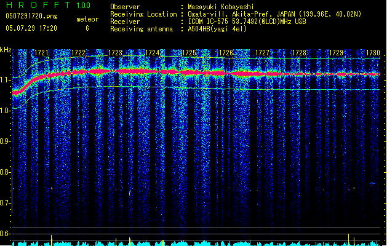Click the 'Receiver' field label
387x246 pixels.
point(125,22)
